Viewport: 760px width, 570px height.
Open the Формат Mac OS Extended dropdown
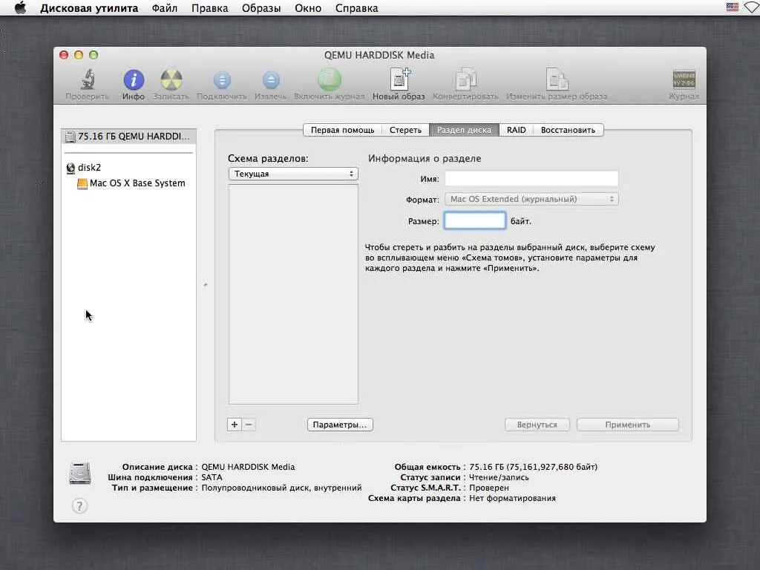(x=531, y=199)
